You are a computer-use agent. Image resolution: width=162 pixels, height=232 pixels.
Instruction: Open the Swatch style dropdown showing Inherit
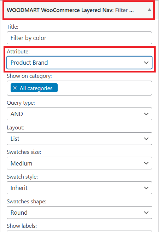tap(79, 188)
